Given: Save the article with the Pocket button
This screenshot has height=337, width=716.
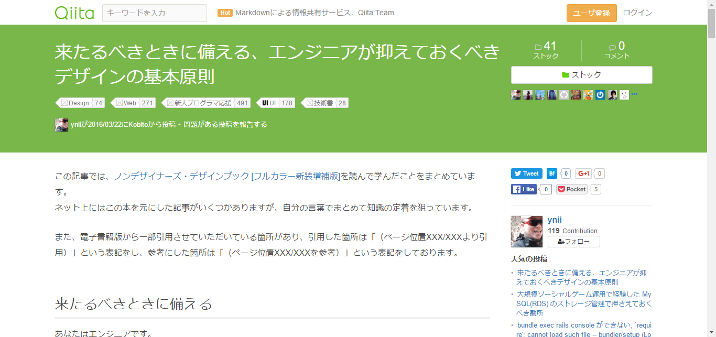Looking at the screenshot, I should (572, 189).
